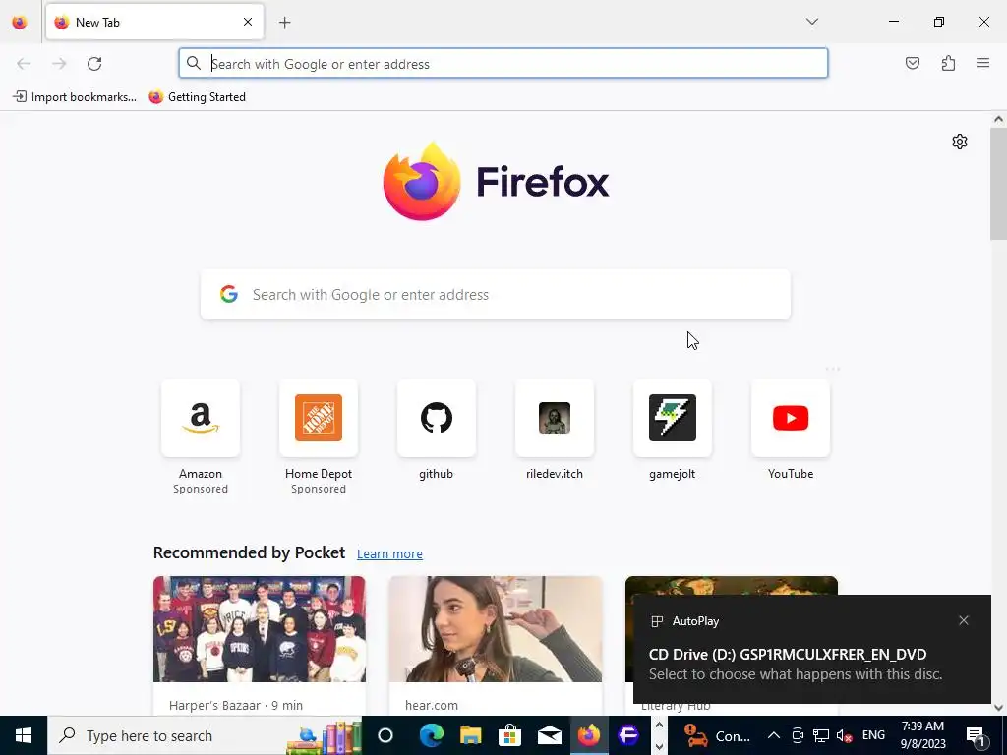Click taskbar toolbar scroll up arrow

[x=659, y=726]
